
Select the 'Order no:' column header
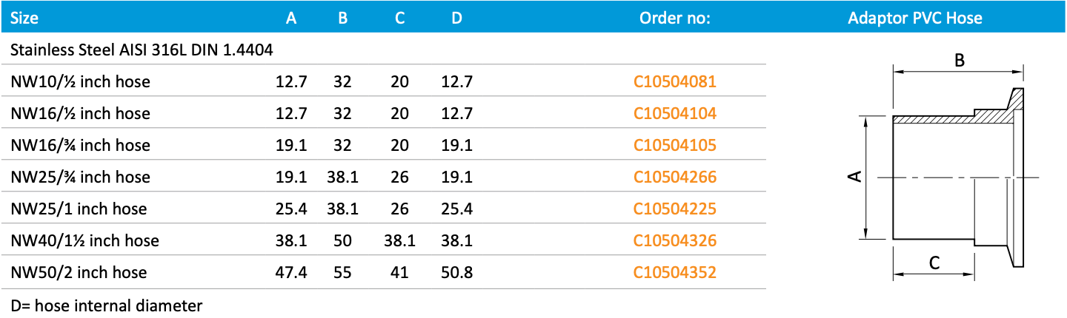[x=674, y=18]
